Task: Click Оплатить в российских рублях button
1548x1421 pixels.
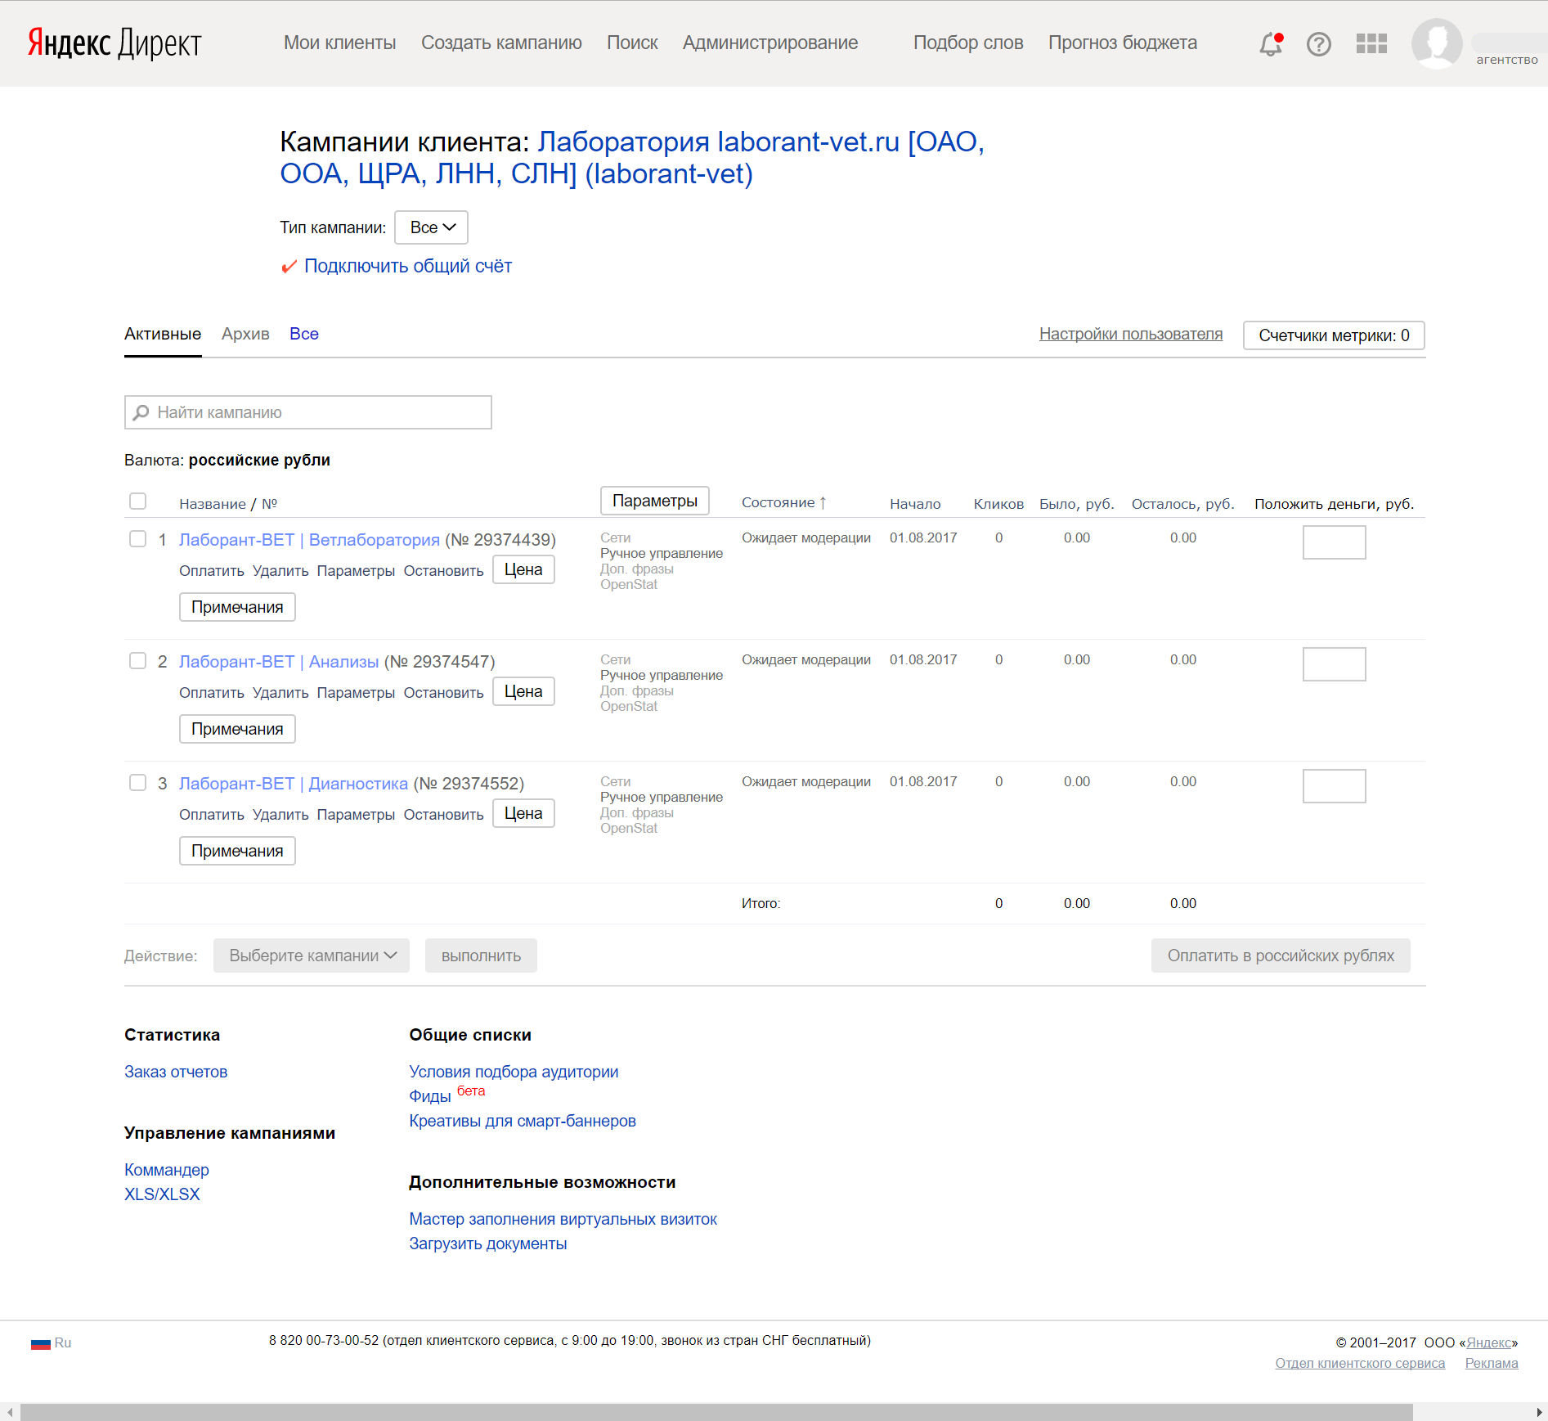Action: [1281, 956]
